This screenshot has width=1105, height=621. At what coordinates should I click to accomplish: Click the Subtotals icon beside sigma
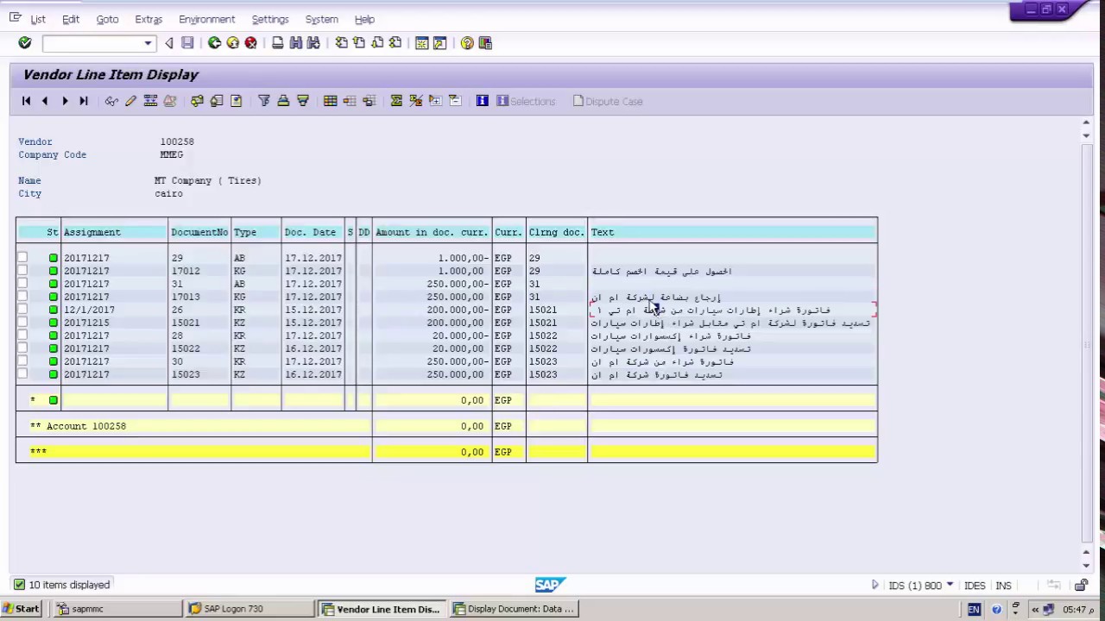click(415, 101)
